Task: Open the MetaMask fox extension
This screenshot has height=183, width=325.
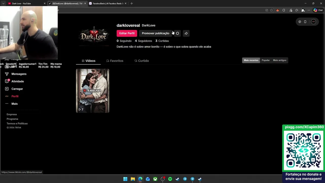Action: point(278,10)
